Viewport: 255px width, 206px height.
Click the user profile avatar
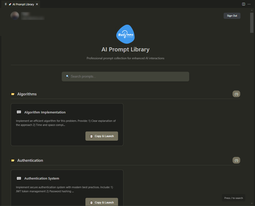click(15, 16)
